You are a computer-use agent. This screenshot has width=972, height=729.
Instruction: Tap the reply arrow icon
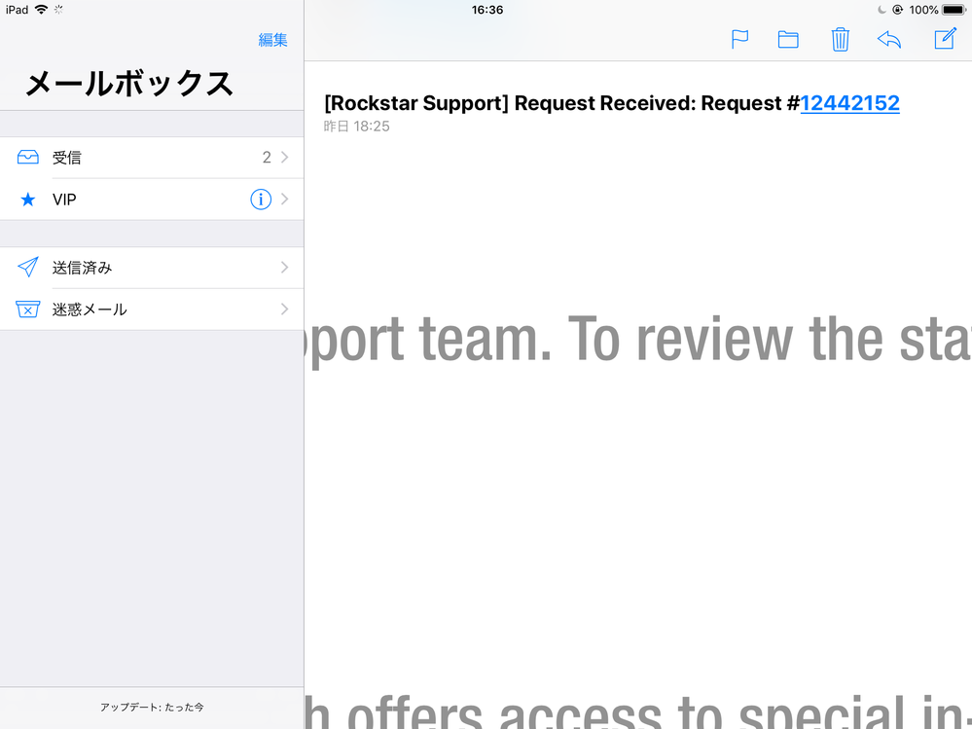click(888, 39)
